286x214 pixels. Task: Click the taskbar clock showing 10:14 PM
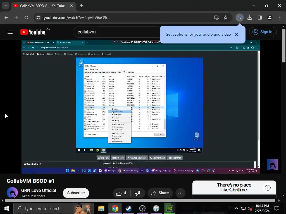click(x=262, y=208)
